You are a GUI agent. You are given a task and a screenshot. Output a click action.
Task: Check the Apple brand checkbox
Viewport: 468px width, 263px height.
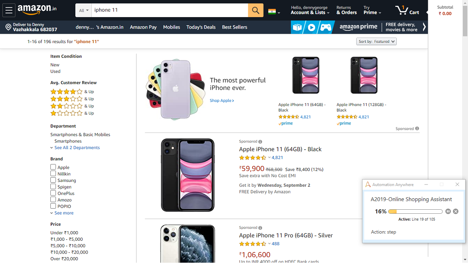click(x=53, y=167)
